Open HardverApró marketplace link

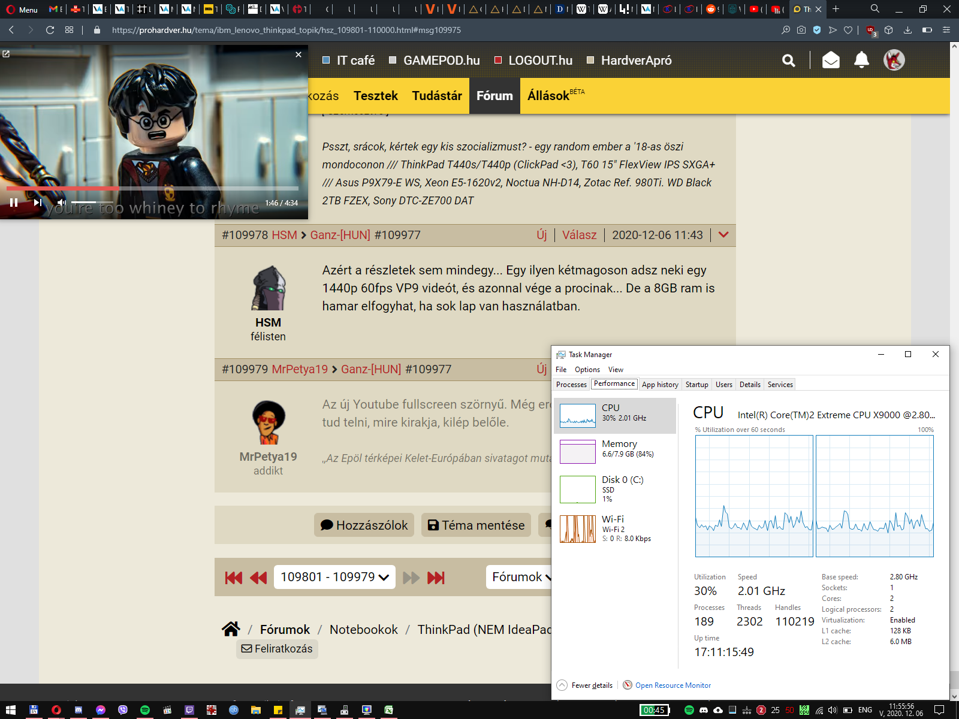pyautogui.click(x=629, y=61)
